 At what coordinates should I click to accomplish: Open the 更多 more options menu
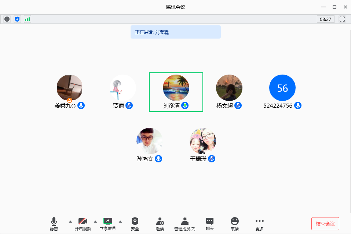[x=260, y=224]
